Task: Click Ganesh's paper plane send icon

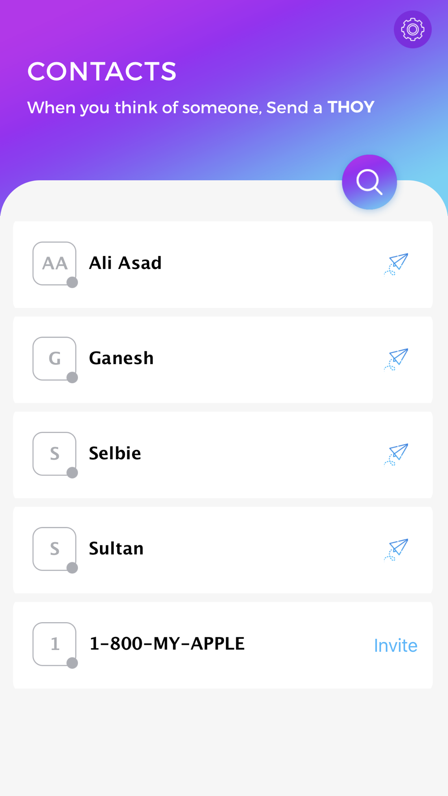Action: click(396, 359)
